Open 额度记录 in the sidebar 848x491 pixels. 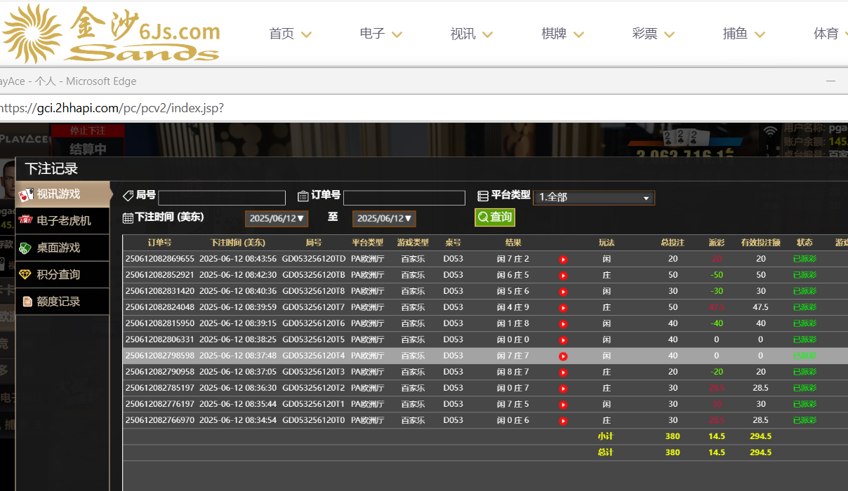(x=58, y=302)
